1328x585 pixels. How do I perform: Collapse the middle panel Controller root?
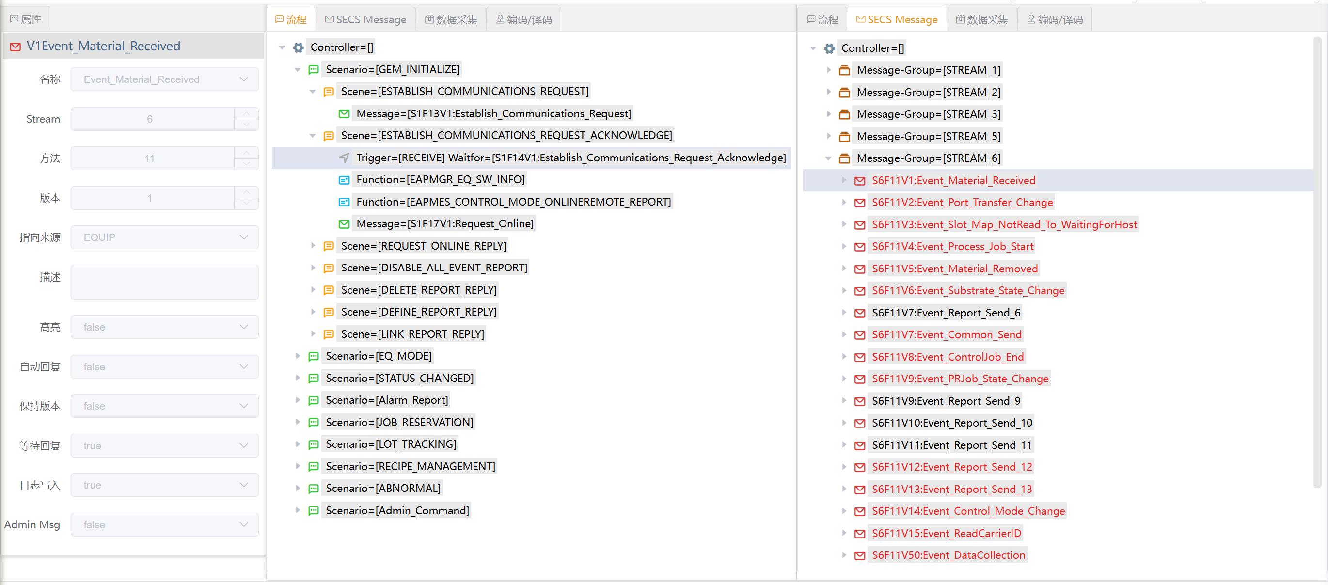coord(282,47)
